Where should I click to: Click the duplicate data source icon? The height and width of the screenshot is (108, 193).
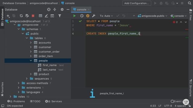click(14, 16)
